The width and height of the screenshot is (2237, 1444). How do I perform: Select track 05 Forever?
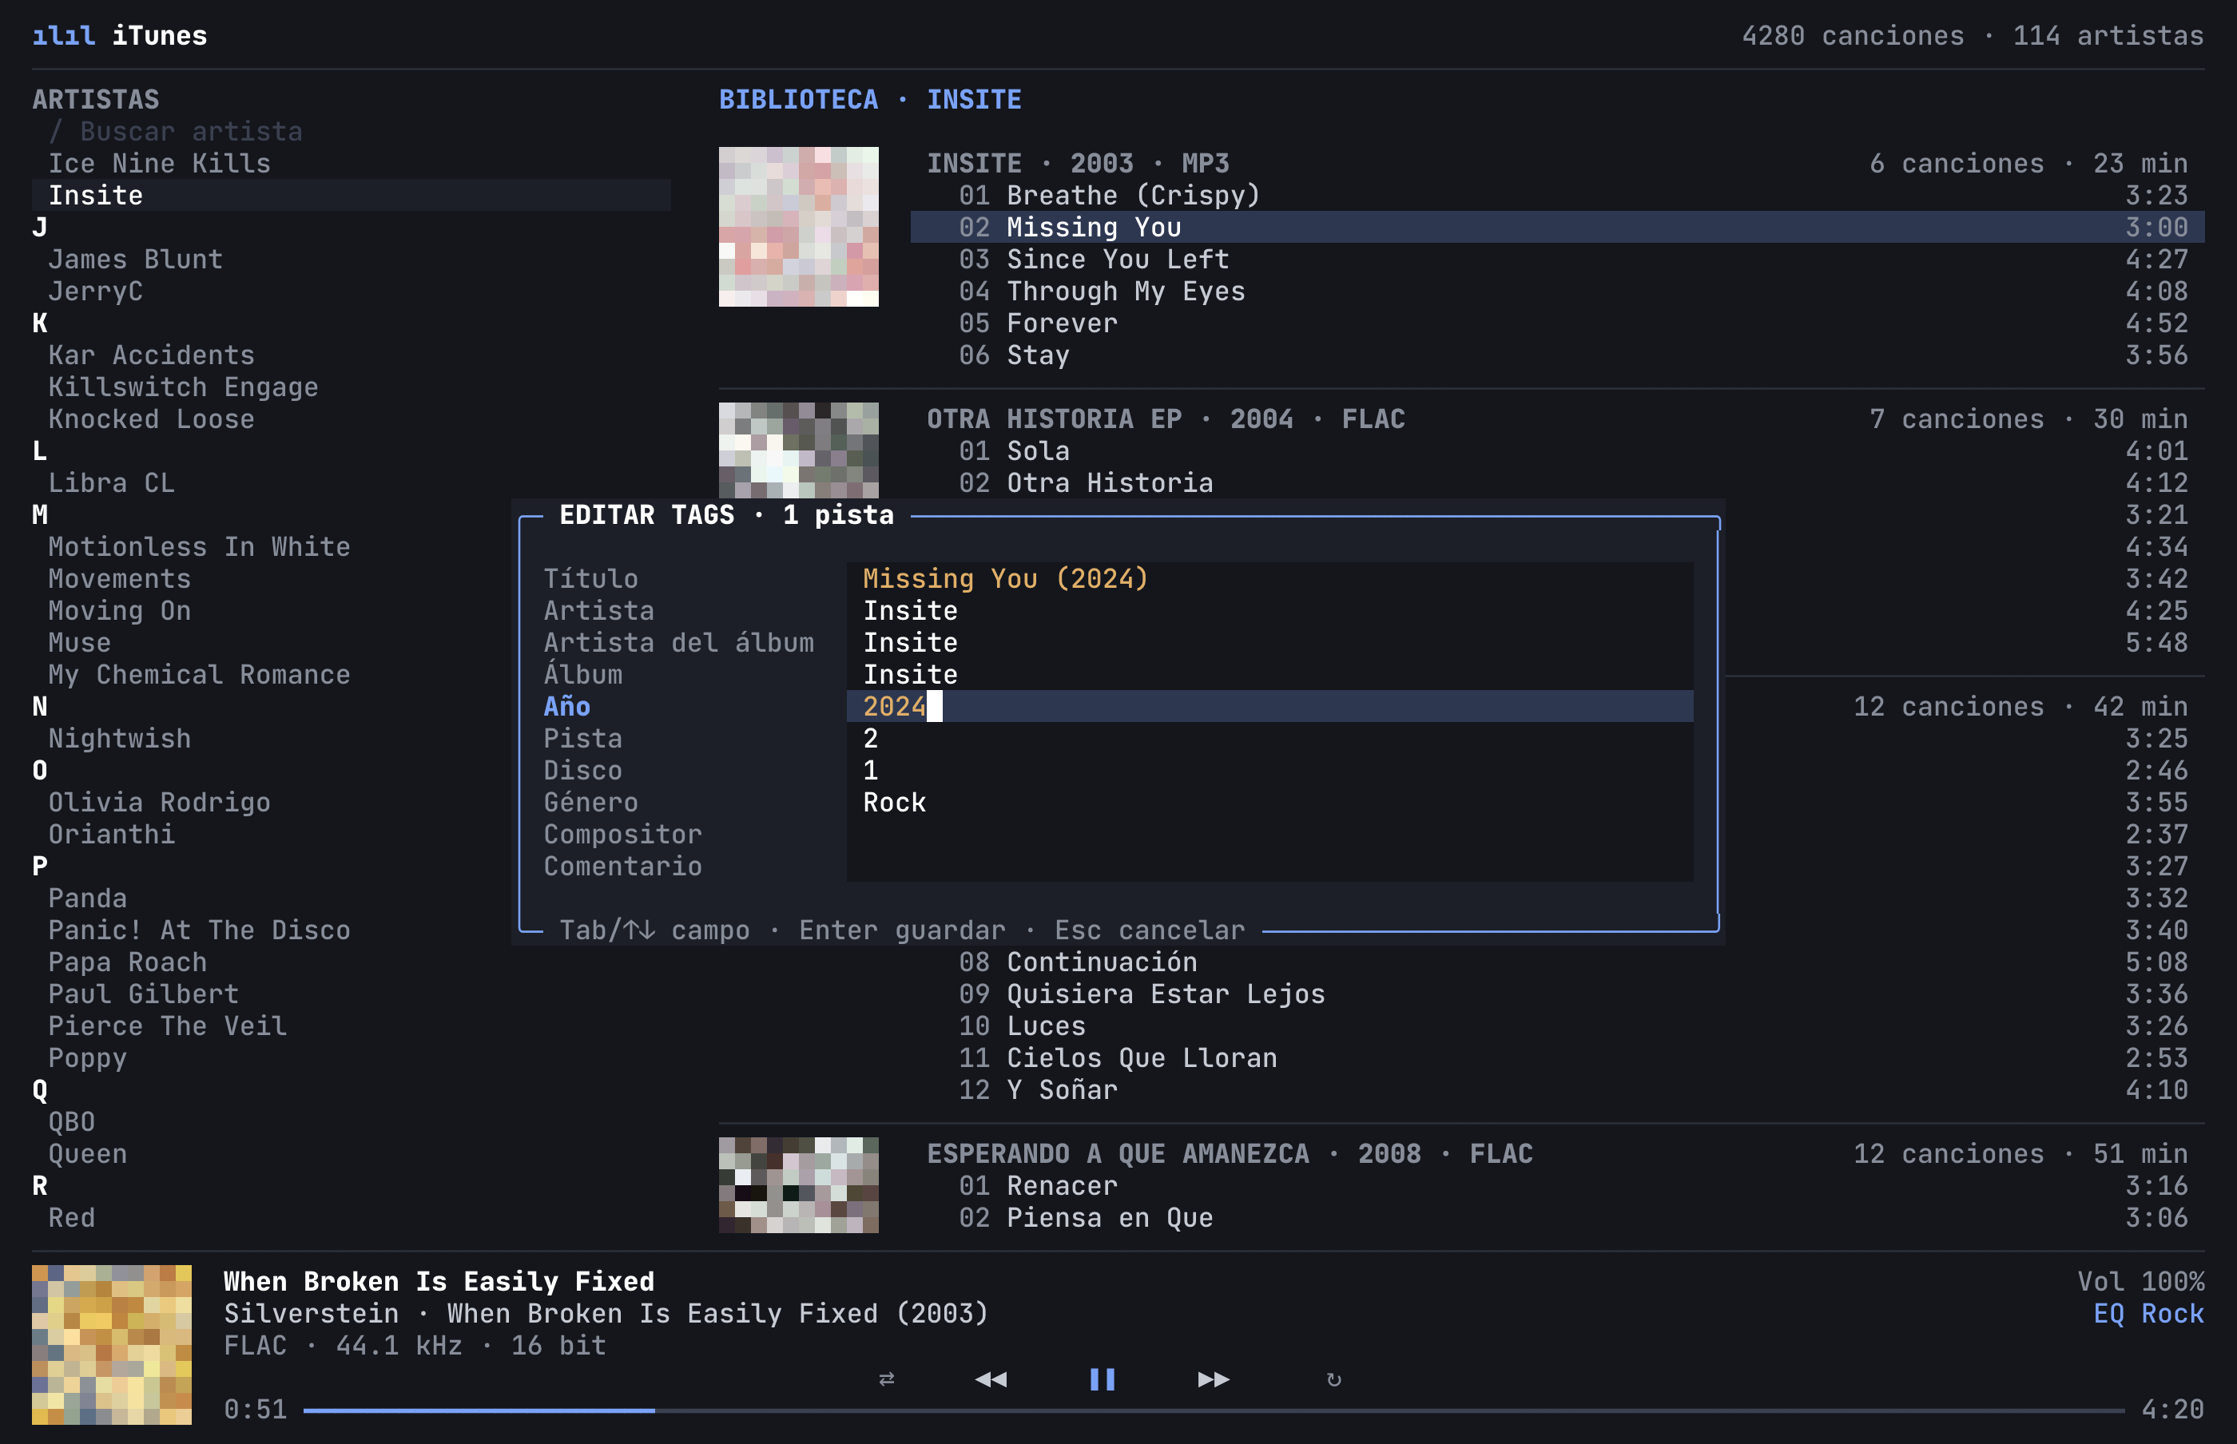click(1557, 323)
